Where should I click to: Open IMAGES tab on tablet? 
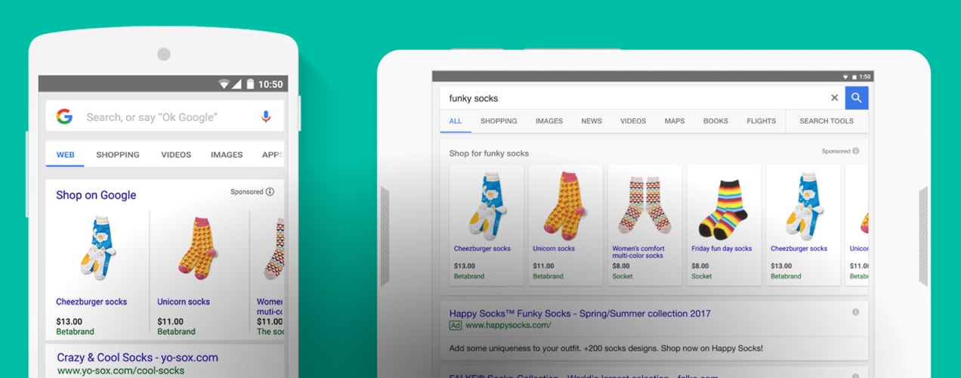tap(549, 121)
